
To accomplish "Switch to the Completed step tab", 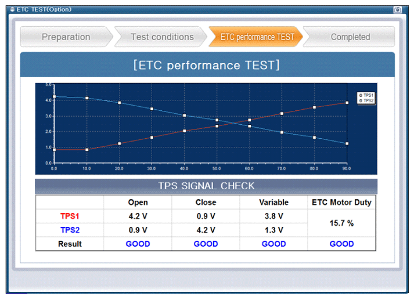I will click(x=350, y=37).
